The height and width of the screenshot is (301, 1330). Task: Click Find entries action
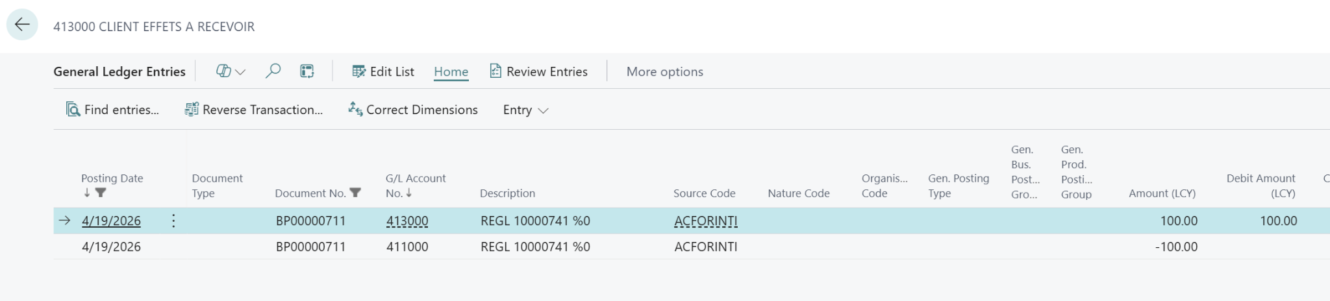112,110
